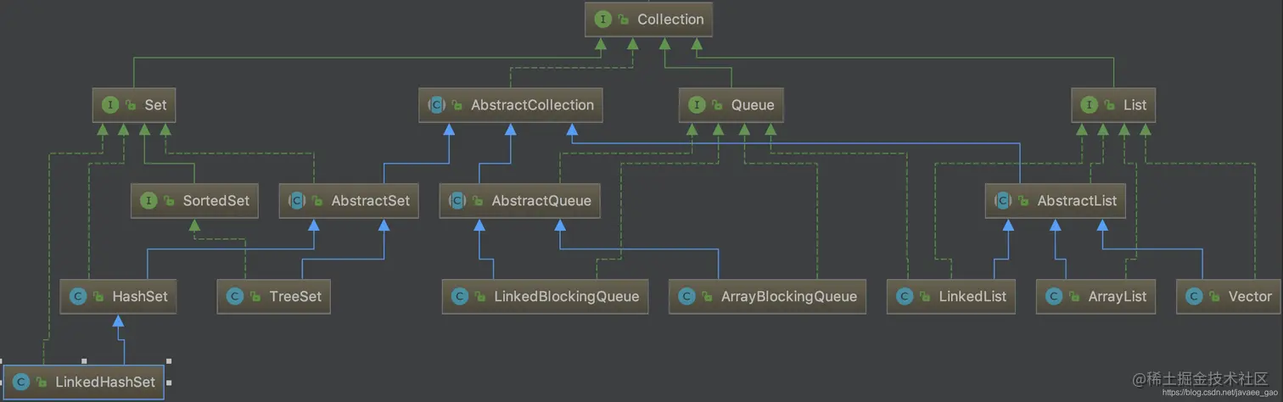Click the public lock icon on Vector

pyautogui.click(x=1215, y=297)
